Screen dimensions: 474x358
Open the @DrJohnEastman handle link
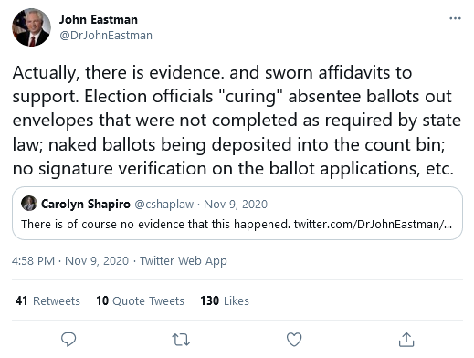[x=106, y=36]
